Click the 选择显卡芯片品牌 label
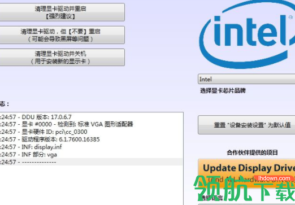This screenshot has width=295, height=205. [x=223, y=91]
